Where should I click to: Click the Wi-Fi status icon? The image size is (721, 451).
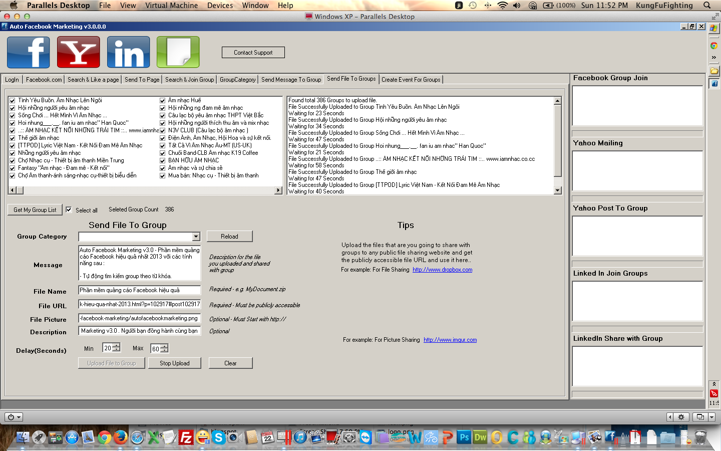502,5
